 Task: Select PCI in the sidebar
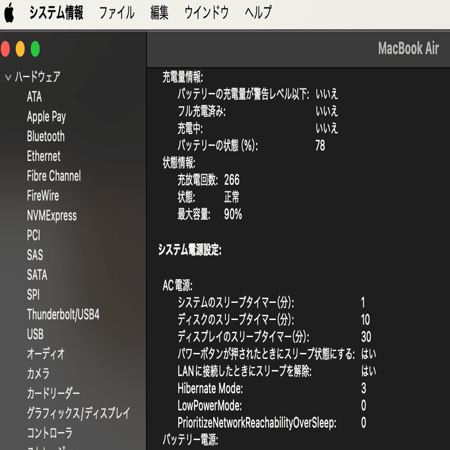(34, 236)
